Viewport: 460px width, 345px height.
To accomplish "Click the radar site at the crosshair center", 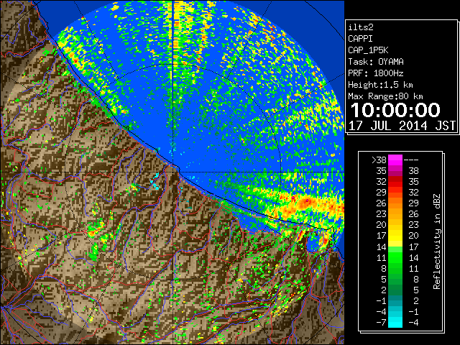I will click(173, 172).
